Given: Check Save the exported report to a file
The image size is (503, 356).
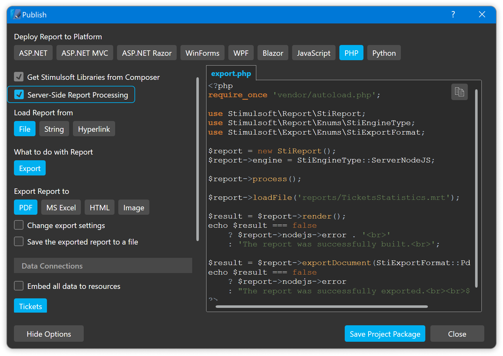Looking at the screenshot, I should 19,242.
